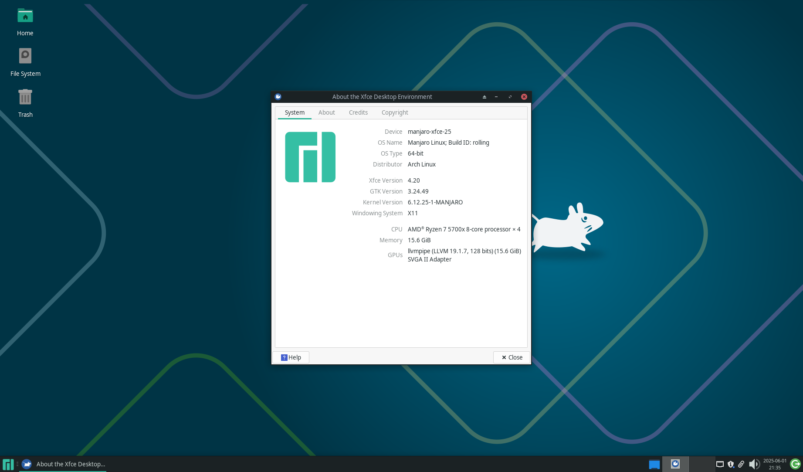Open the clipboard manager paperclip icon in tray

coord(742,464)
